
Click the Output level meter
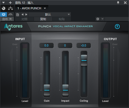[x=105, y=71]
